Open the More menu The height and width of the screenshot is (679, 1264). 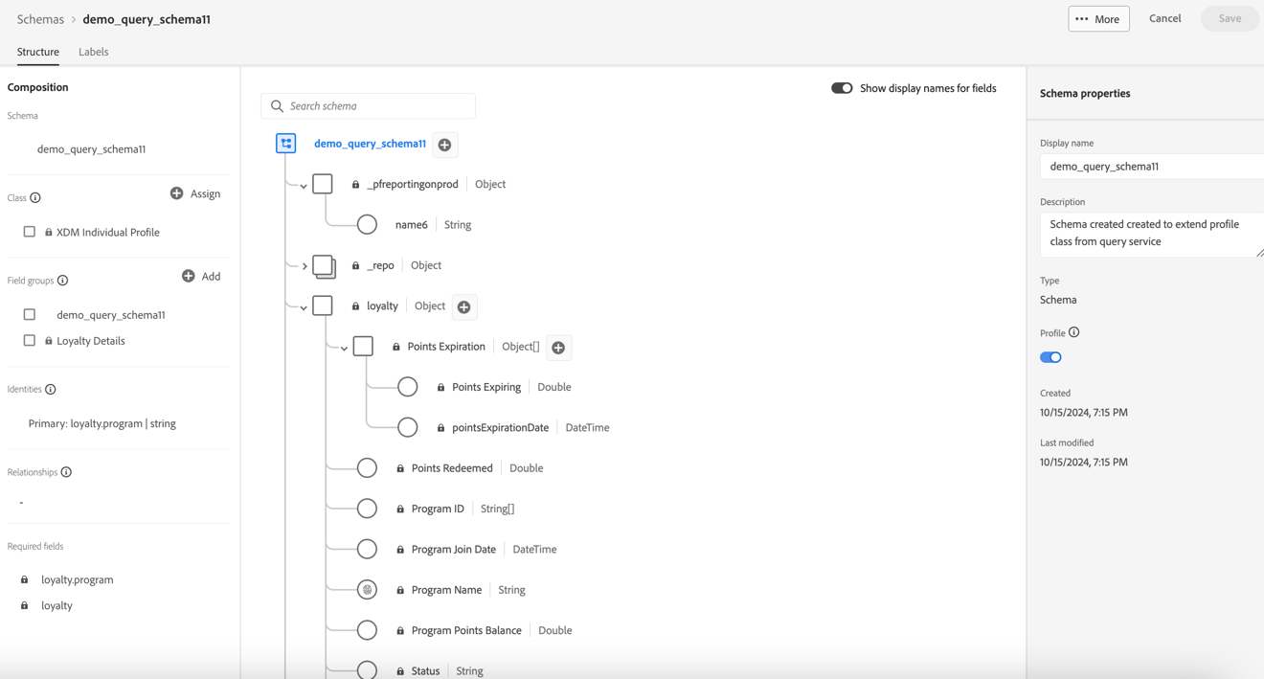point(1098,18)
